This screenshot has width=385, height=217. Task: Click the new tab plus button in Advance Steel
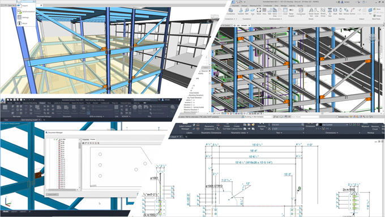[44, 120]
